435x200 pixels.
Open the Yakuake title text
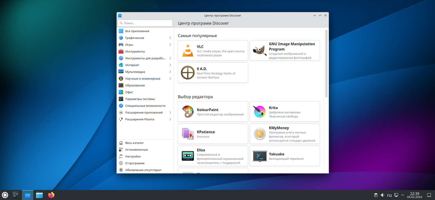(x=277, y=154)
